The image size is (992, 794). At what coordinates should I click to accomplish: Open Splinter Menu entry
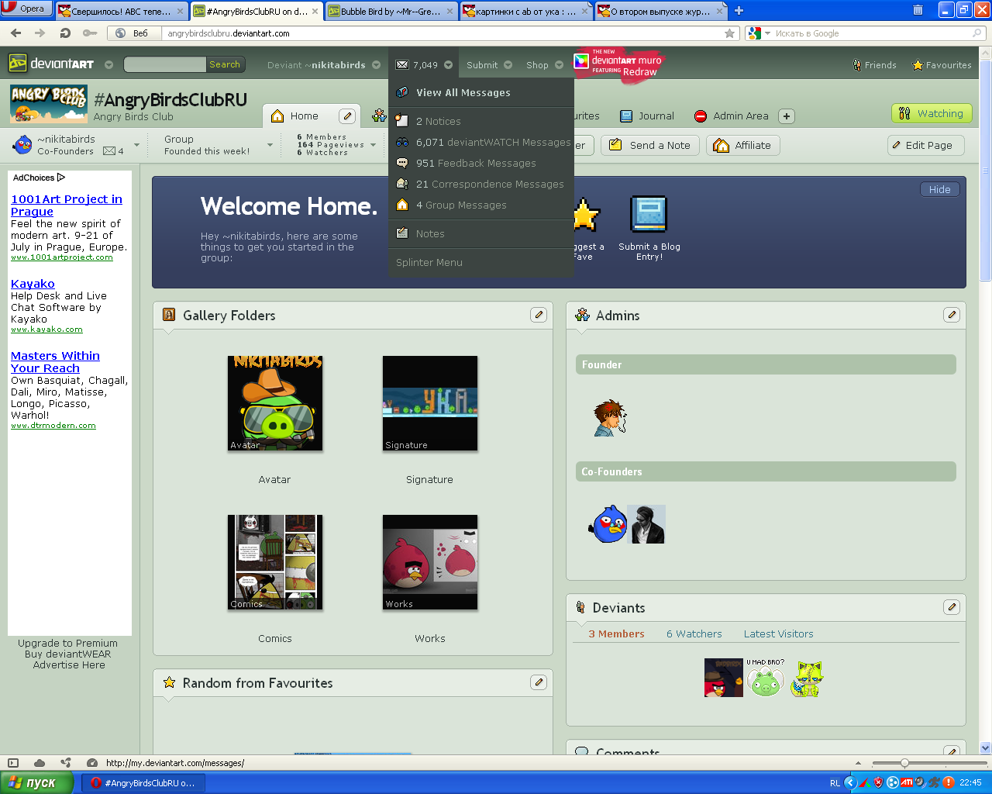pyautogui.click(x=481, y=262)
